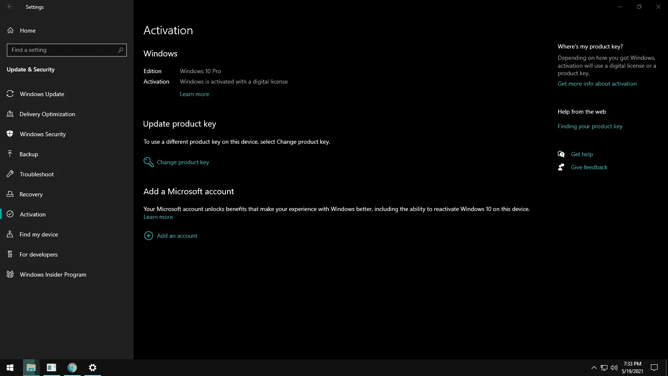Click the key icon beside Change product key
This screenshot has height=376, width=668.
[149, 162]
